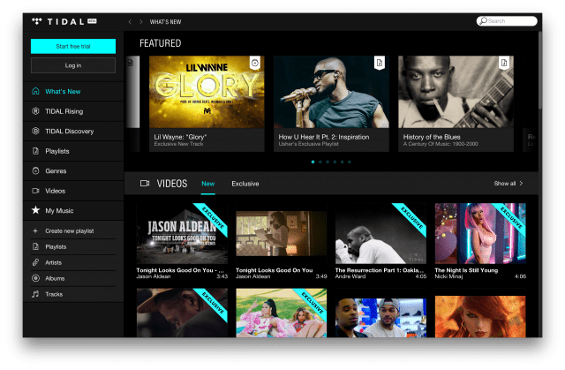The image size is (565, 370).
Task: Click playlist badge on How U Hear It card
Action: (380, 63)
